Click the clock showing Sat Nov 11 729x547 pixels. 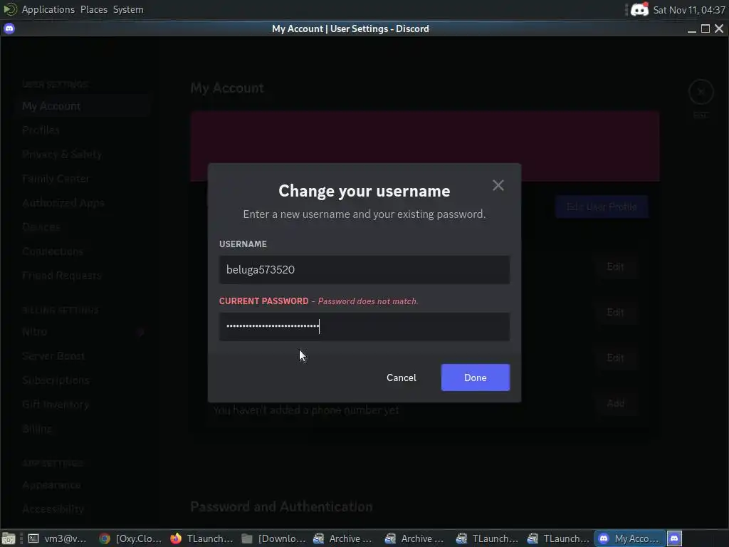point(689,10)
